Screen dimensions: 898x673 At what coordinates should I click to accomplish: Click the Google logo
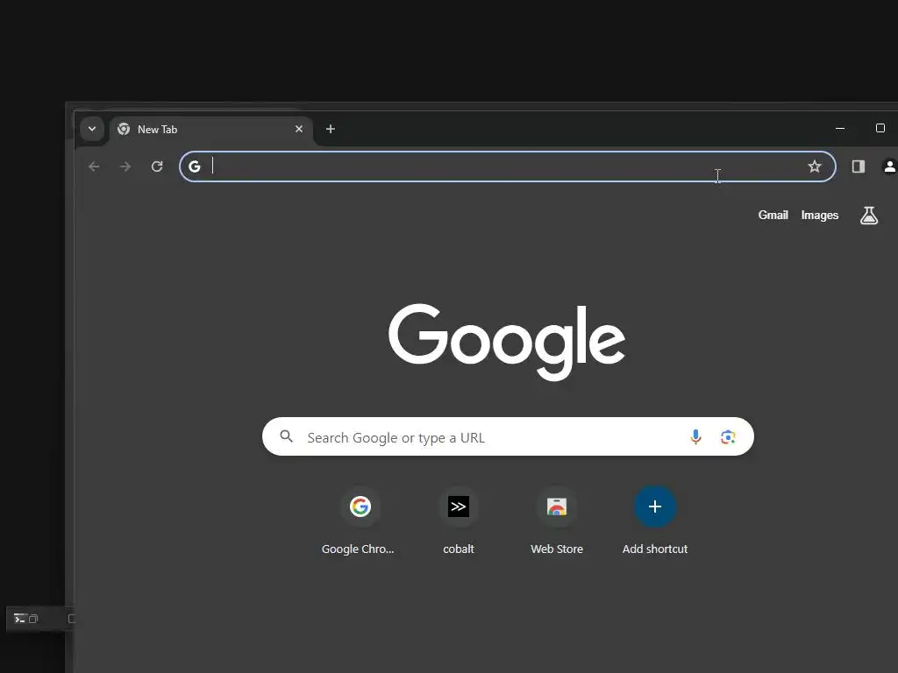pos(507,342)
